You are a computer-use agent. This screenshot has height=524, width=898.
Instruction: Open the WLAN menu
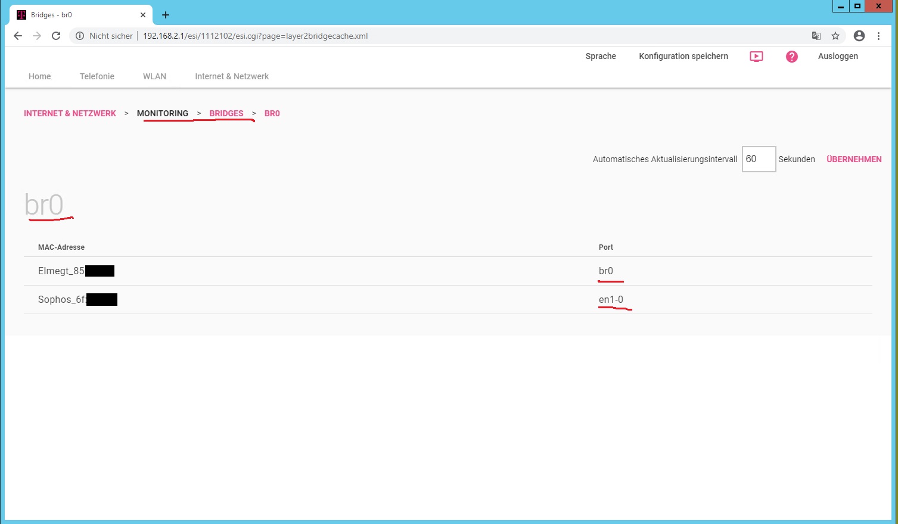[x=154, y=76]
